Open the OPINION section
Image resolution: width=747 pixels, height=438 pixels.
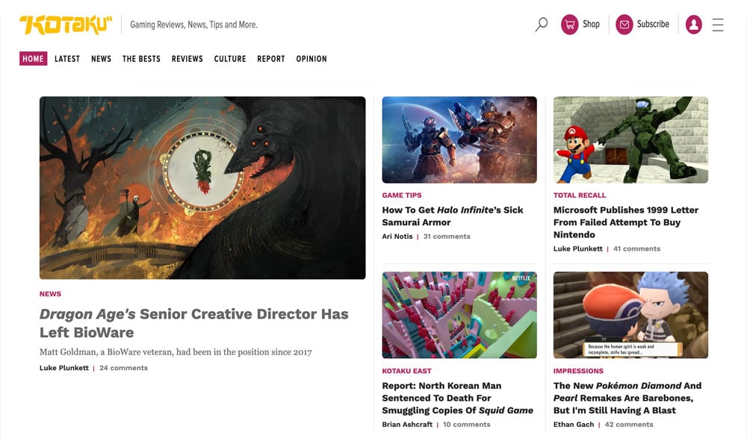pyautogui.click(x=311, y=58)
